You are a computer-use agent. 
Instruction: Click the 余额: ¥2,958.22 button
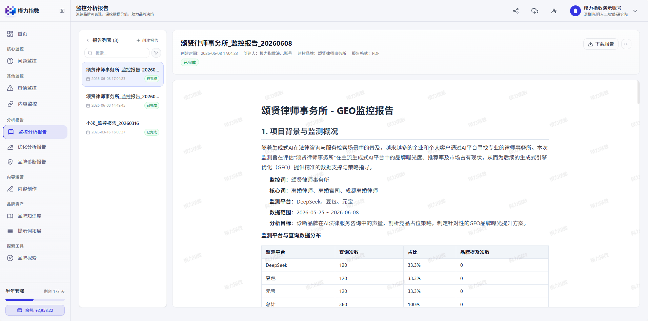(35, 310)
